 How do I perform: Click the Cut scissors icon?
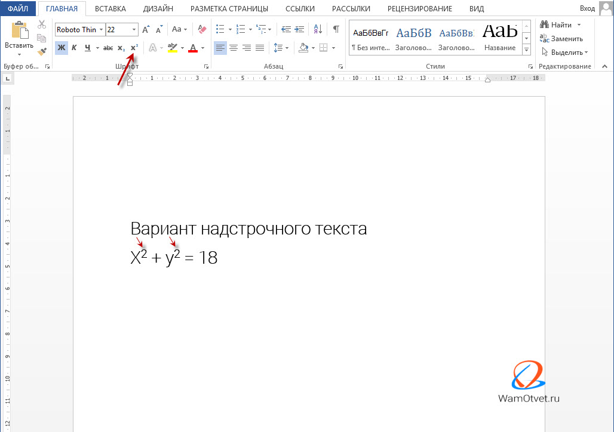41,24
